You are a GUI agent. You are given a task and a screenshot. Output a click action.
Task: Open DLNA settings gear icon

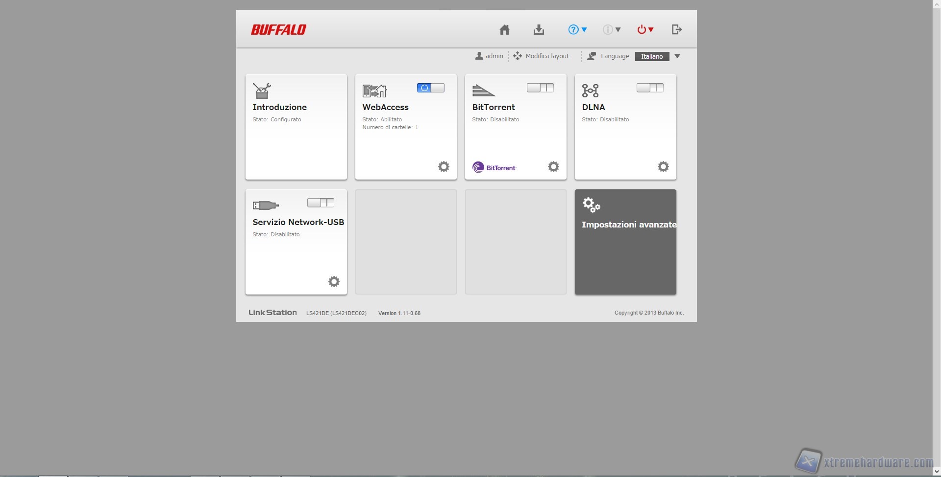point(663,167)
